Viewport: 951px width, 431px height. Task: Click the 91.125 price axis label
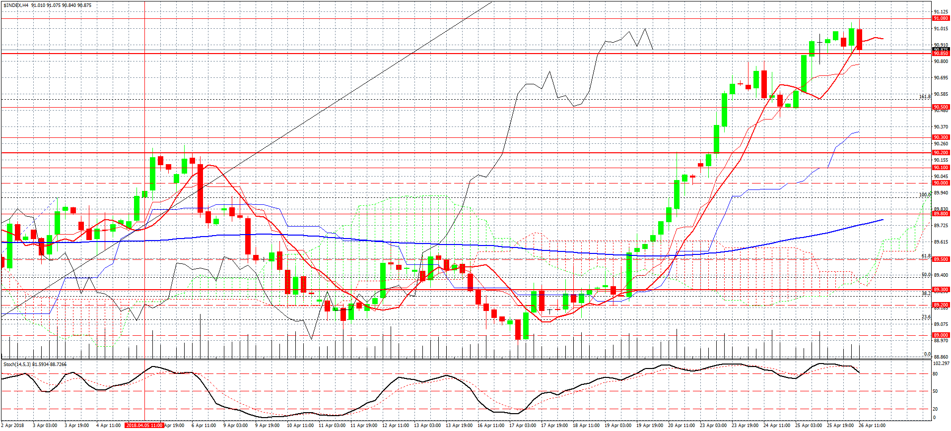pyautogui.click(x=941, y=12)
